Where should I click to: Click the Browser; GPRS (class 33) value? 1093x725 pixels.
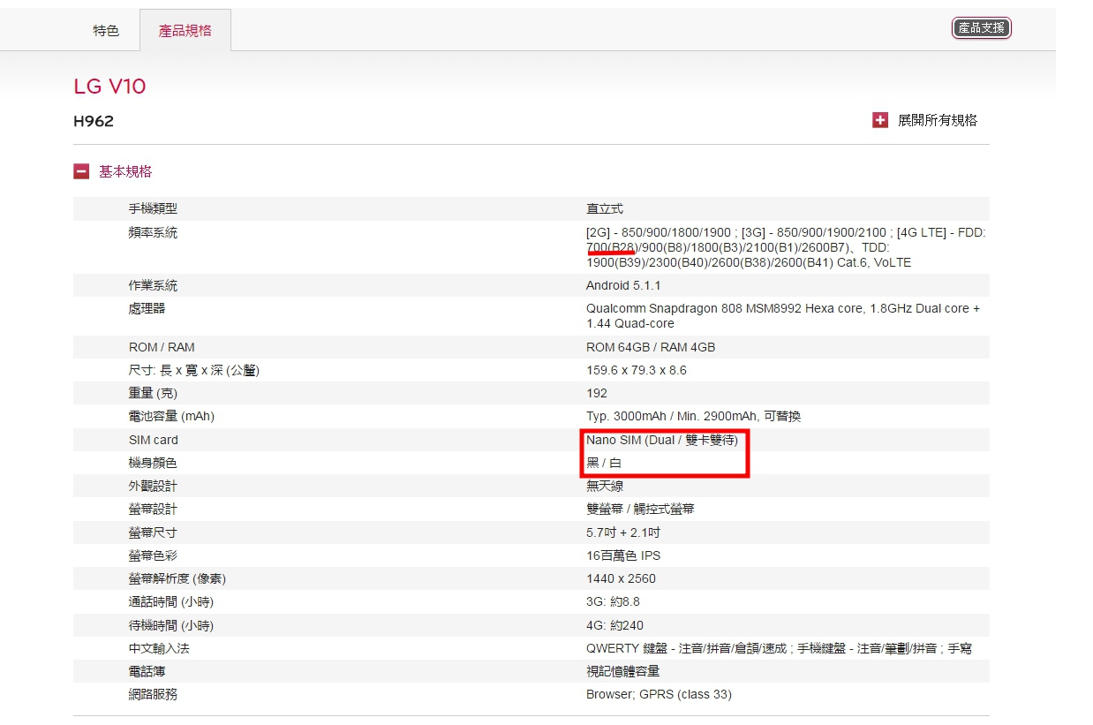(x=659, y=694)
